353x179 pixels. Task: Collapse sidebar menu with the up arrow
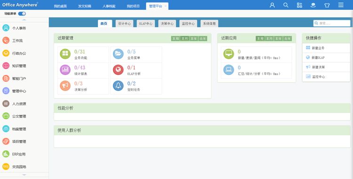tap(24, 20)
